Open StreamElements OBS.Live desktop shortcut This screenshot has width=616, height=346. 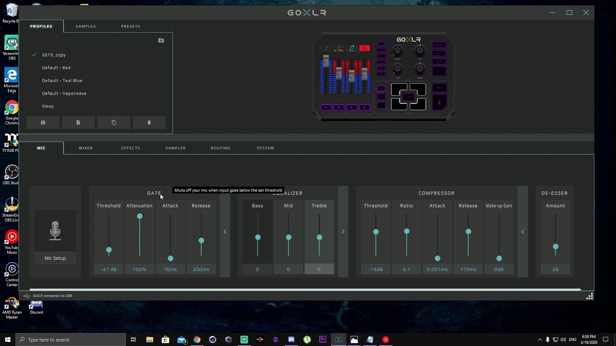coord(11,209)
